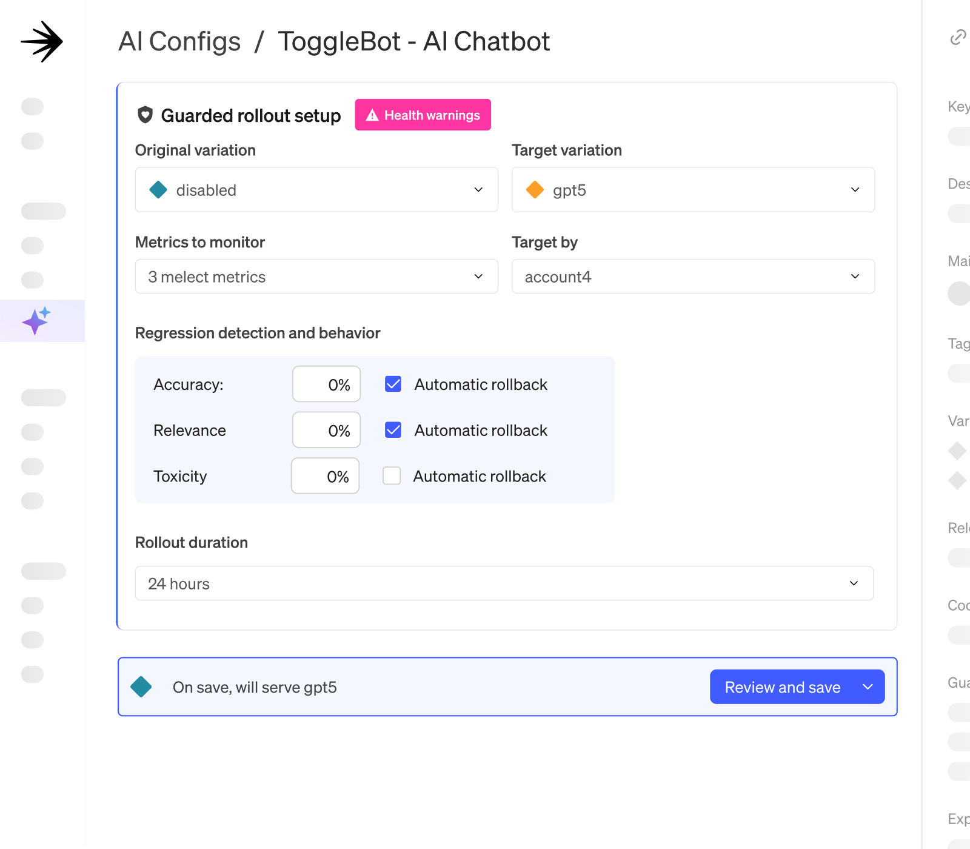
Task: Click the teal diamond in save banner
Action: click(x=141, y=686)
